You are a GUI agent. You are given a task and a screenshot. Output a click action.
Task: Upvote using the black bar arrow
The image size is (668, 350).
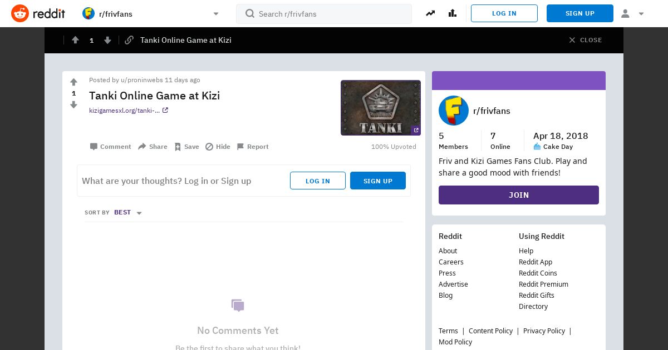(x=75, y=40)
